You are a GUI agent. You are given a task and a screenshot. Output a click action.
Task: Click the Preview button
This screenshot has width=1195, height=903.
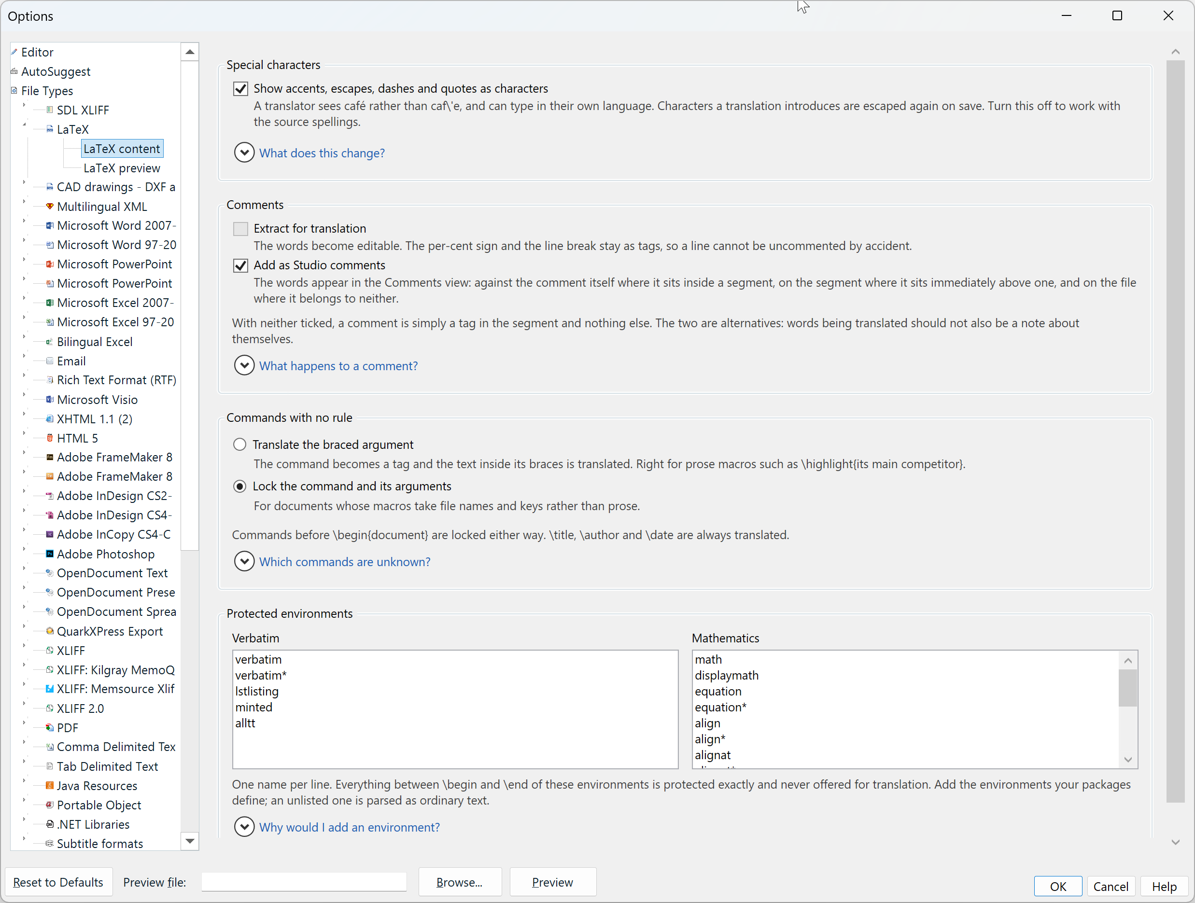(x=553, y=882)
